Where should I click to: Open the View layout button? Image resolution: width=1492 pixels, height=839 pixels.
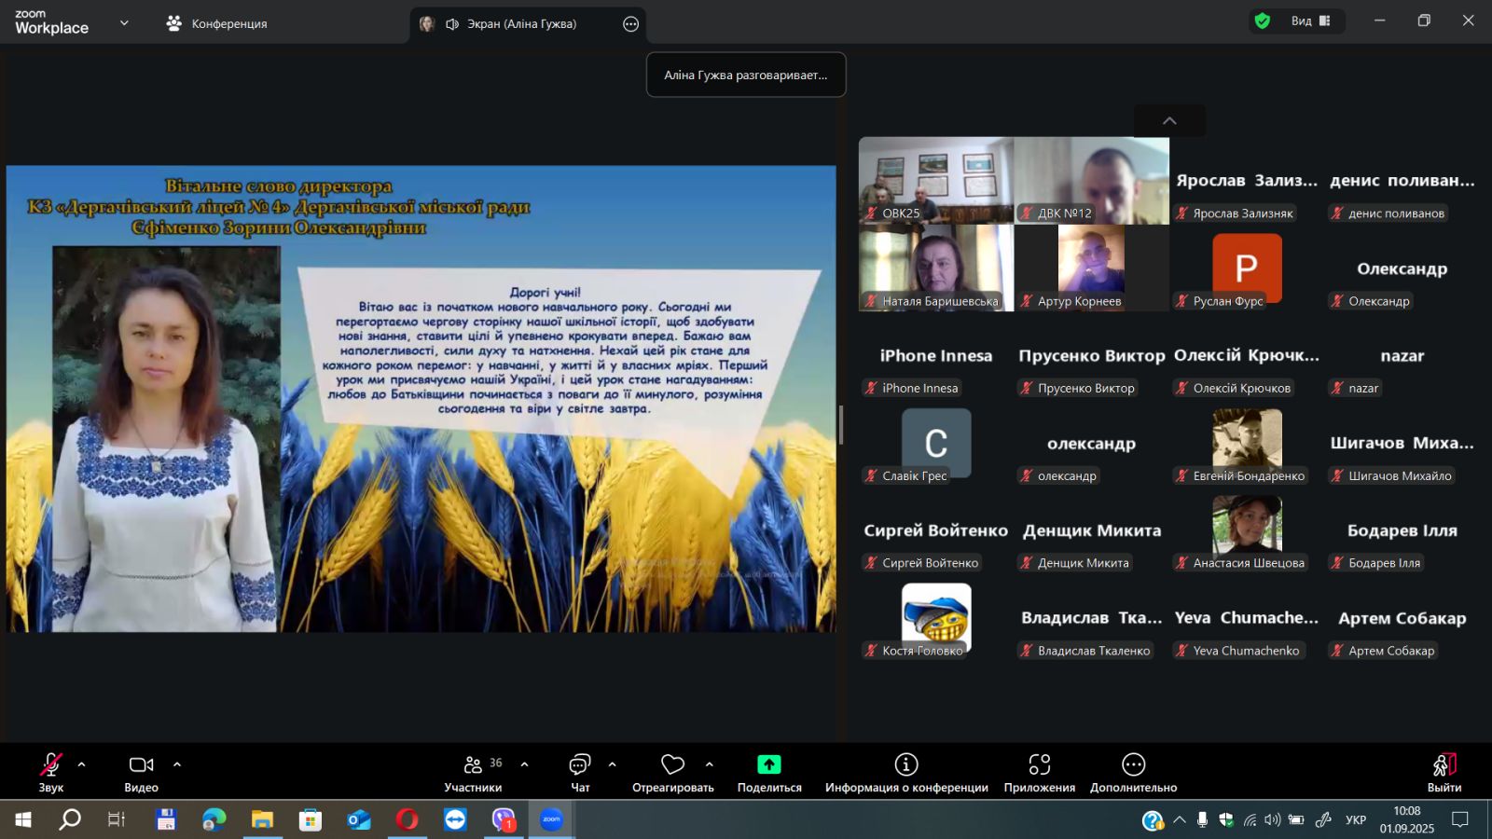(x=1310, y=21)
